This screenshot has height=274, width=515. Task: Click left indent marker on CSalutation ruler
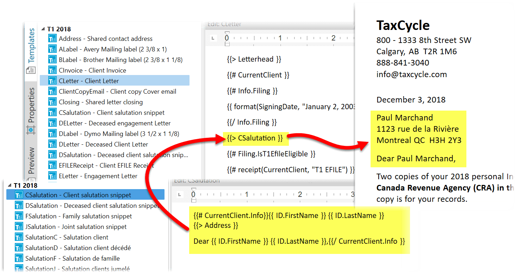[193, 200]
